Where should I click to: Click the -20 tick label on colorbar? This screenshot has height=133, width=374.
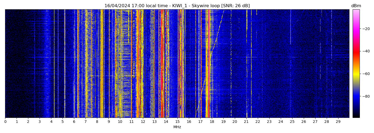point(366,29)
